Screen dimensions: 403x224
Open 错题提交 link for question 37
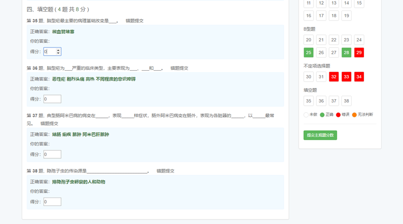[49, 124]
